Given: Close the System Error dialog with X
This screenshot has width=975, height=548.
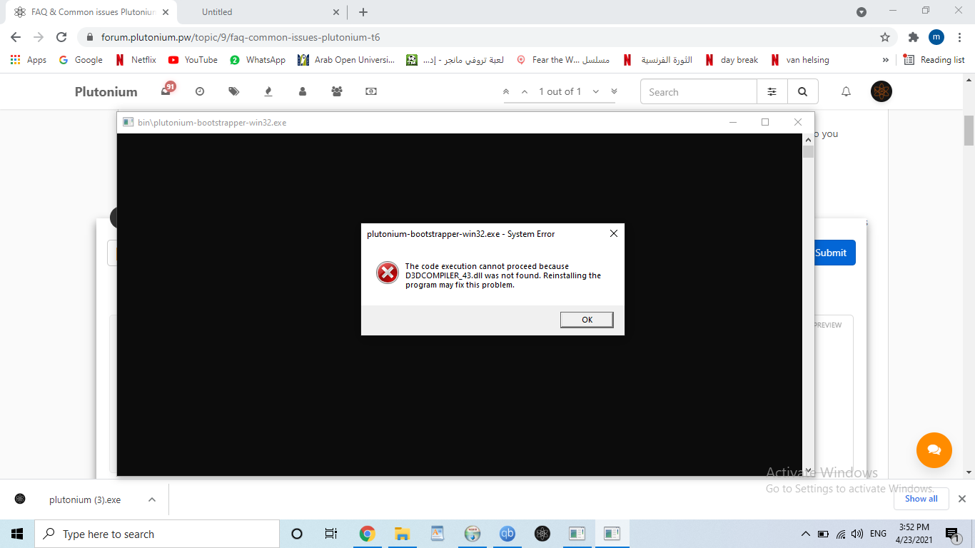Looking at the screenshot, I should tap(613, 233).
